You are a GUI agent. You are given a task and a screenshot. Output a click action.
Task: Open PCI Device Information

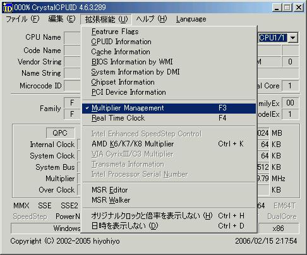point(169,92)
